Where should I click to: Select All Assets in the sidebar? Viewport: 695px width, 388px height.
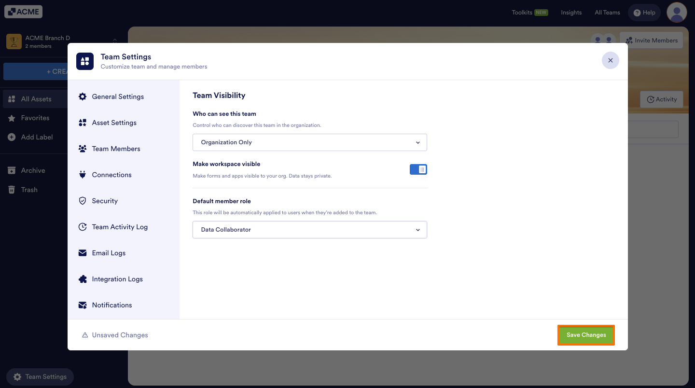click(35, 99)
